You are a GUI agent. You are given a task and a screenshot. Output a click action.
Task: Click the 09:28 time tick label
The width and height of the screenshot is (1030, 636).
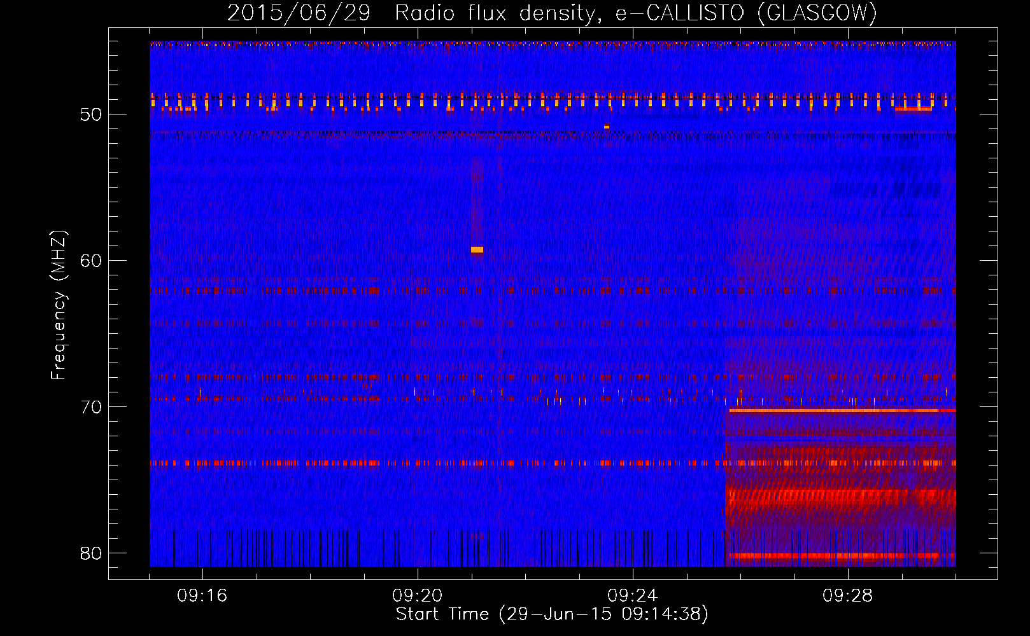pos(848,596)
